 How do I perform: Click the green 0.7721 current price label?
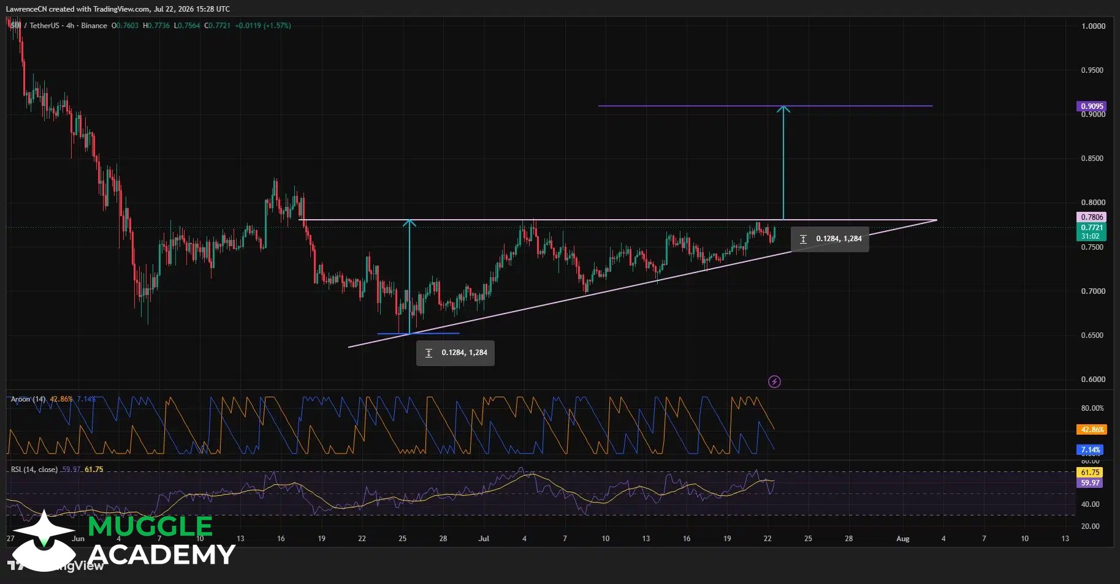point(1092,227)
